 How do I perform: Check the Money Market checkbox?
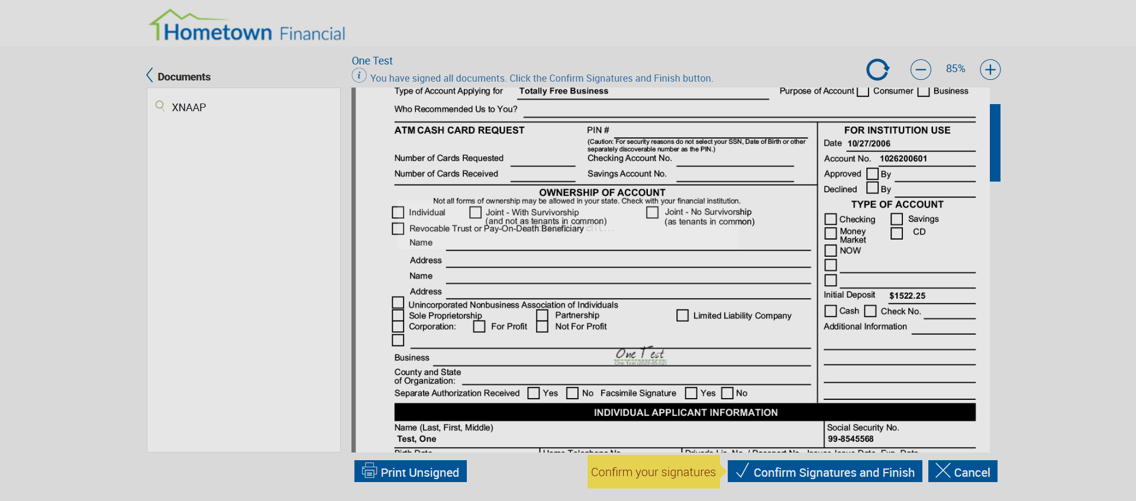[831, 234]
